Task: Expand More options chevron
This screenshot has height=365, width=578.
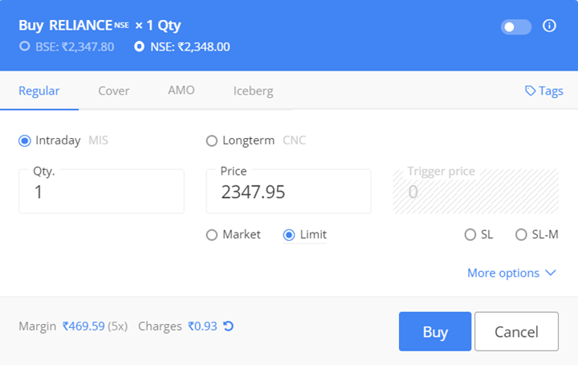Action: tap(551, 273)
